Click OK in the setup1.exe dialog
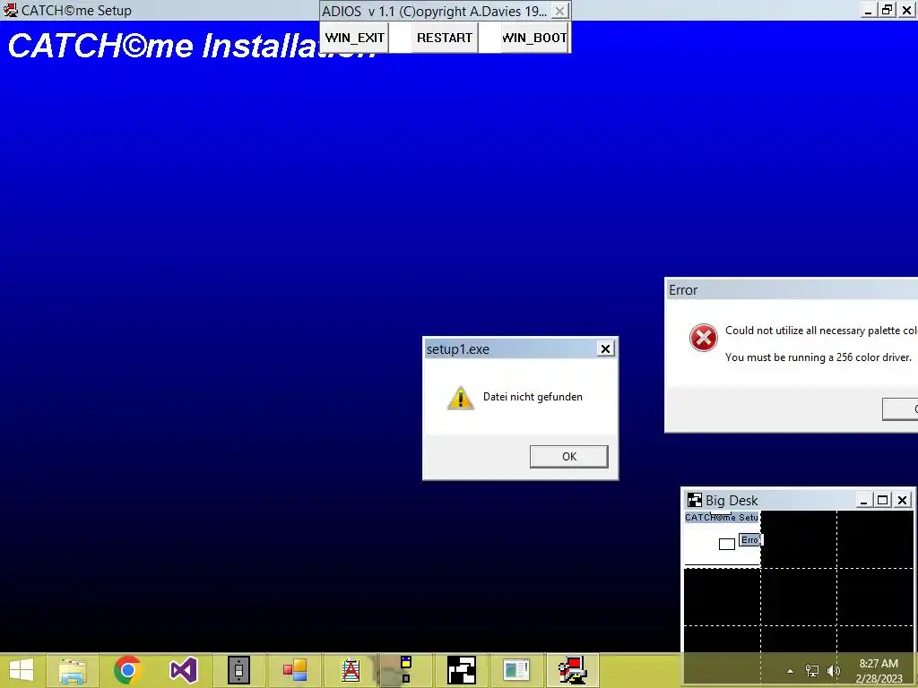The width and height of the screenshot is (918, 688). pos(569,456)
